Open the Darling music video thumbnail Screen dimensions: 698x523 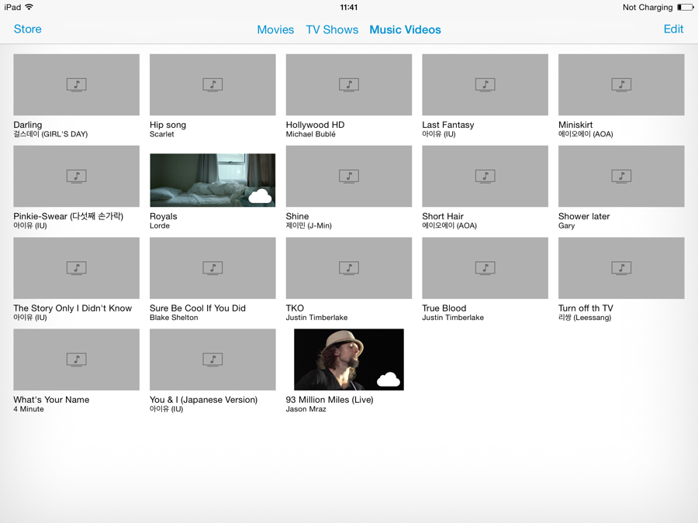point(76,84)
